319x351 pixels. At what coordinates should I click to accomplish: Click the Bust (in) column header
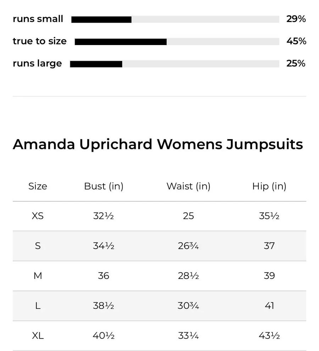click(x=104, y=186)
